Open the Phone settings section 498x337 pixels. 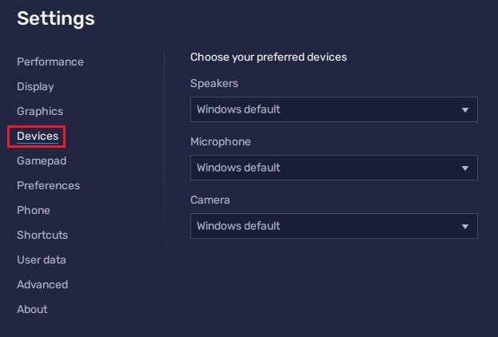34,210
